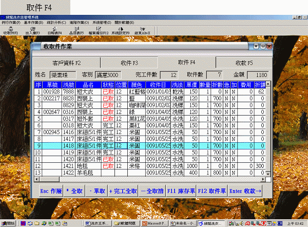
Task: Open the 基本作業 menu
Action: 32,23
